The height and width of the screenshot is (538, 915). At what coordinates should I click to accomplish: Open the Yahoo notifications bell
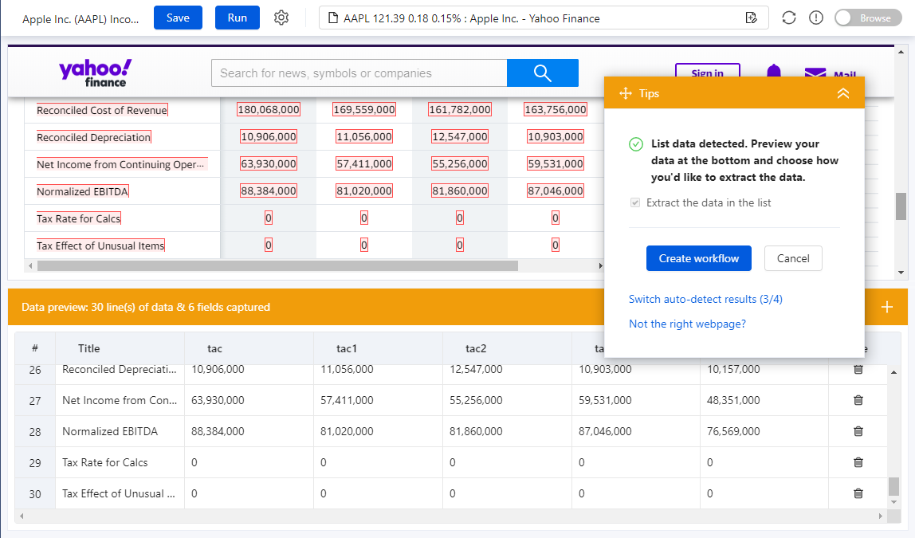coord(774,72)
